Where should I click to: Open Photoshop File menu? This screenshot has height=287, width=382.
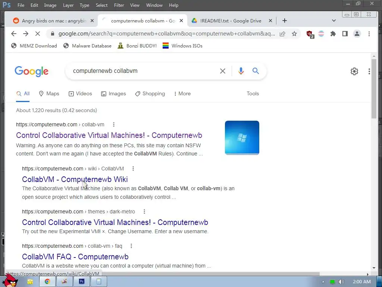(21, 5)
